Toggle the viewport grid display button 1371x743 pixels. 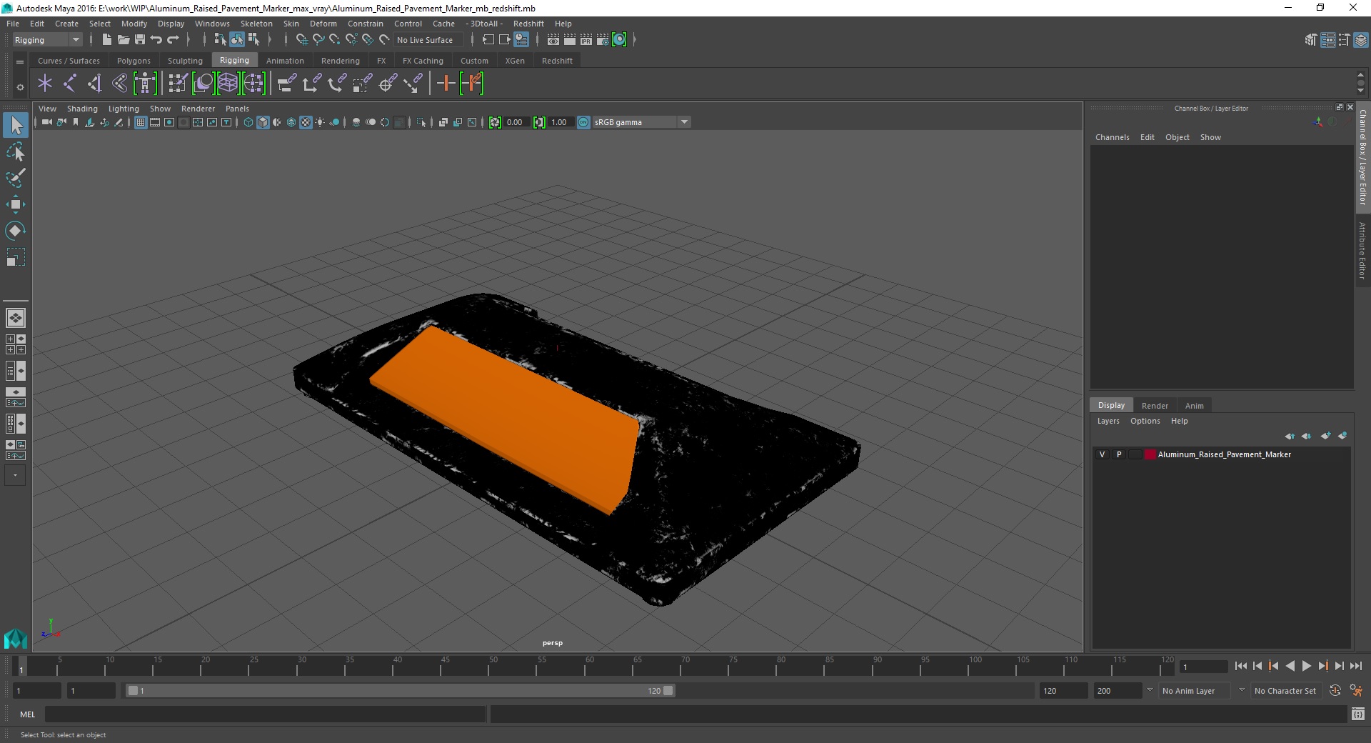click(141, 122)
